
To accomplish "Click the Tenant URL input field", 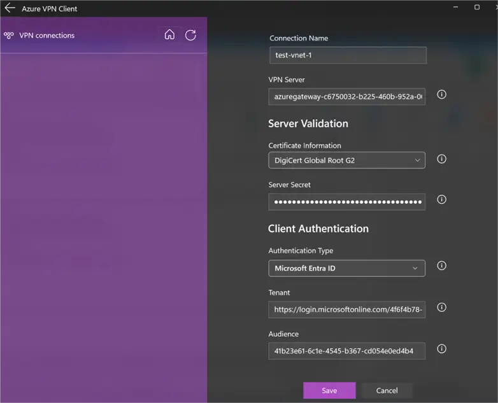I will coord(347,309).
